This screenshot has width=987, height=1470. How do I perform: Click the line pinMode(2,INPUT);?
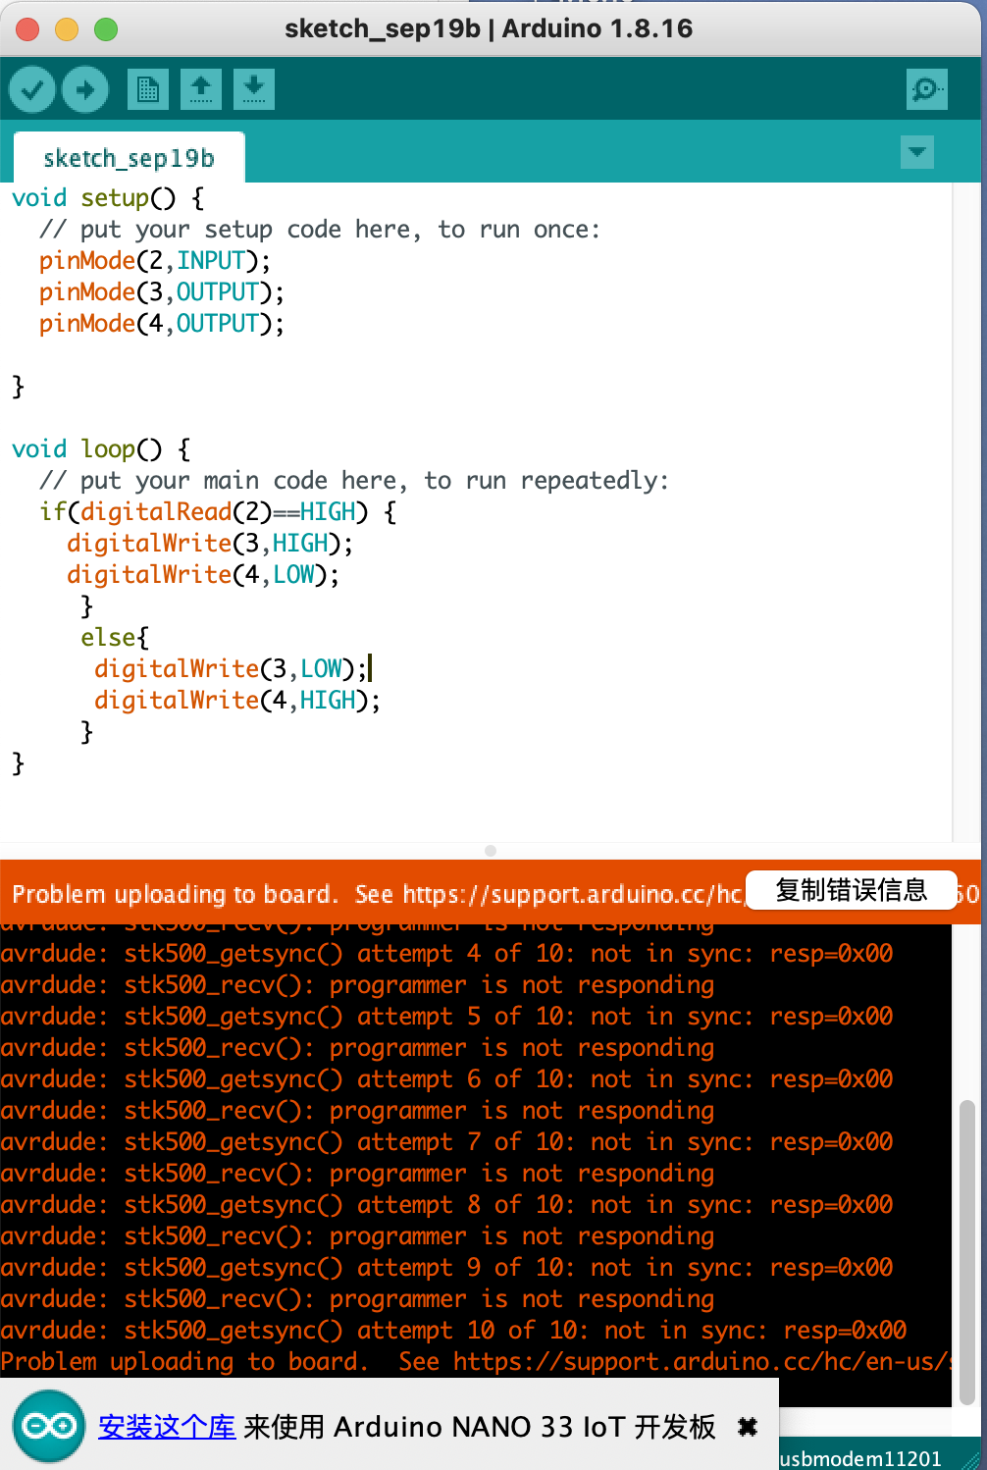click(x=155, y=261)
